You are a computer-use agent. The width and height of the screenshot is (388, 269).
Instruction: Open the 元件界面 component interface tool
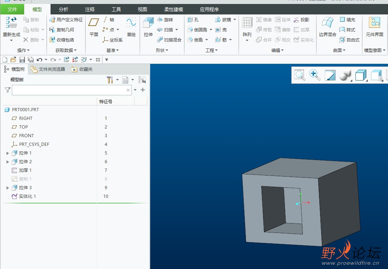pyautogui.click(x=374, y=27)
